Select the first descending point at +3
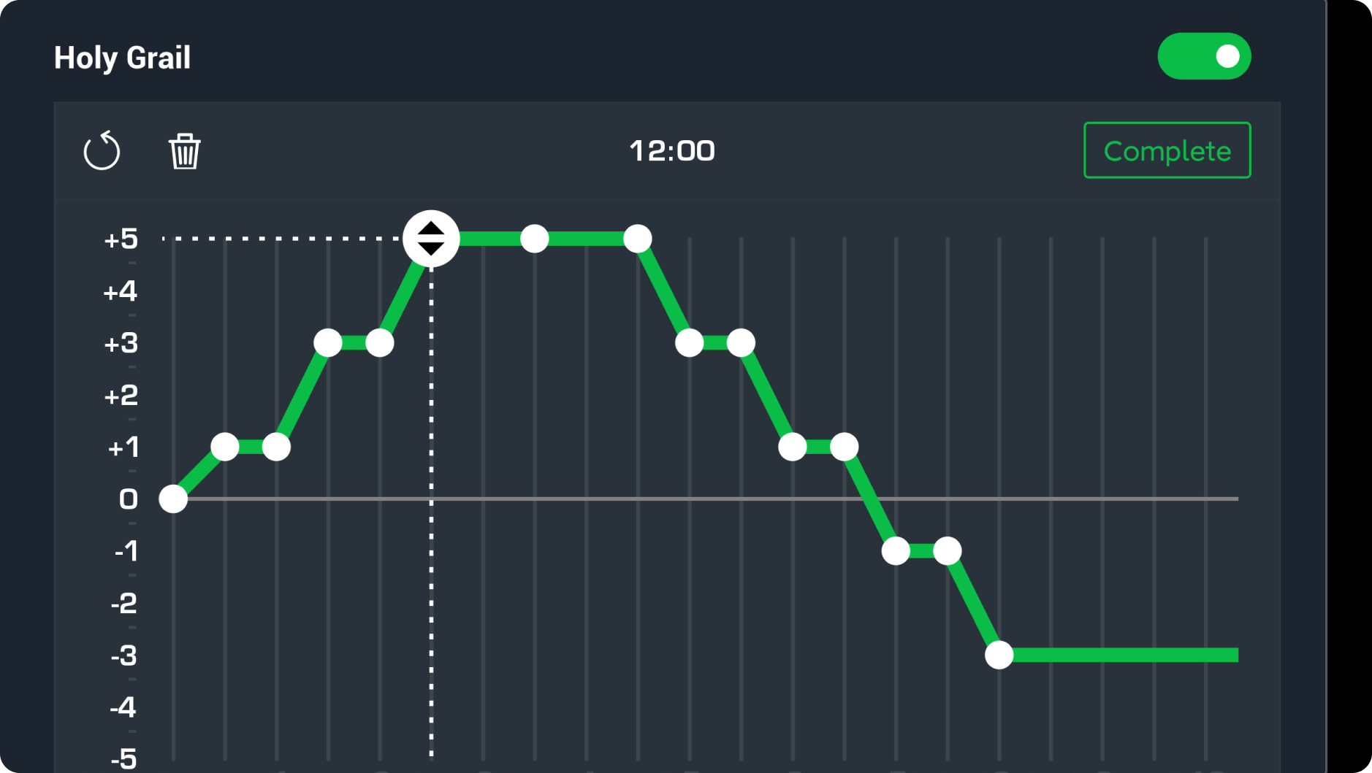 [690, 342]
